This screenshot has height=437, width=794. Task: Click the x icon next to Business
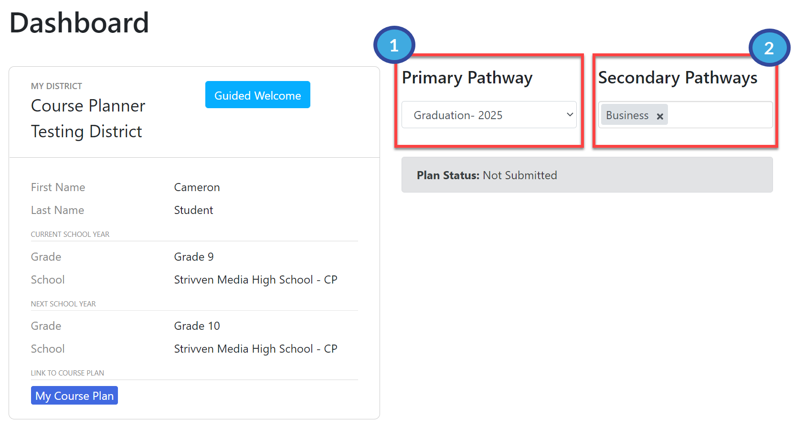click(660, 115)
